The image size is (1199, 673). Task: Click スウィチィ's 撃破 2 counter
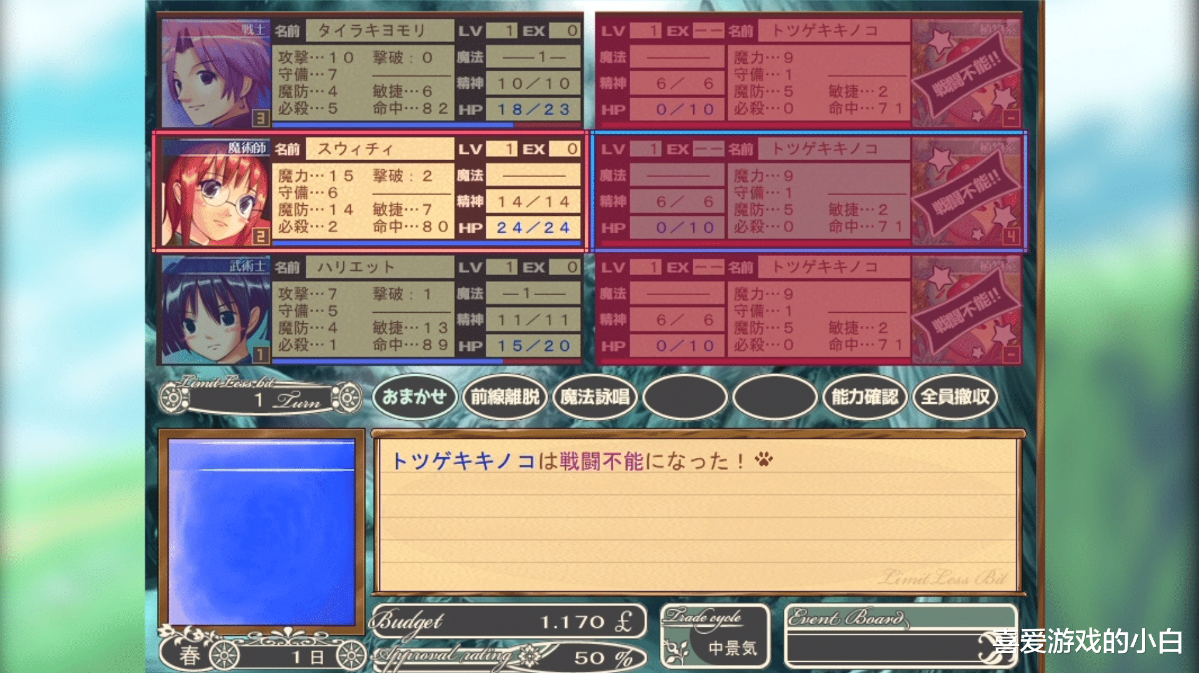click(x=403, y=176)
